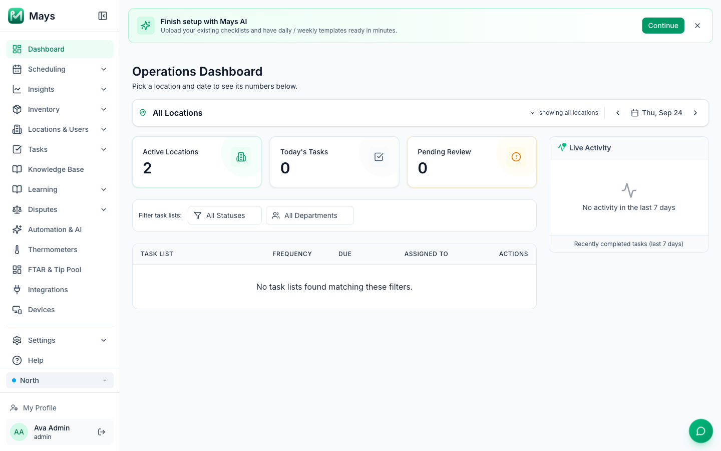
Task: Click the Devices icon
Action: coord(17,310)
